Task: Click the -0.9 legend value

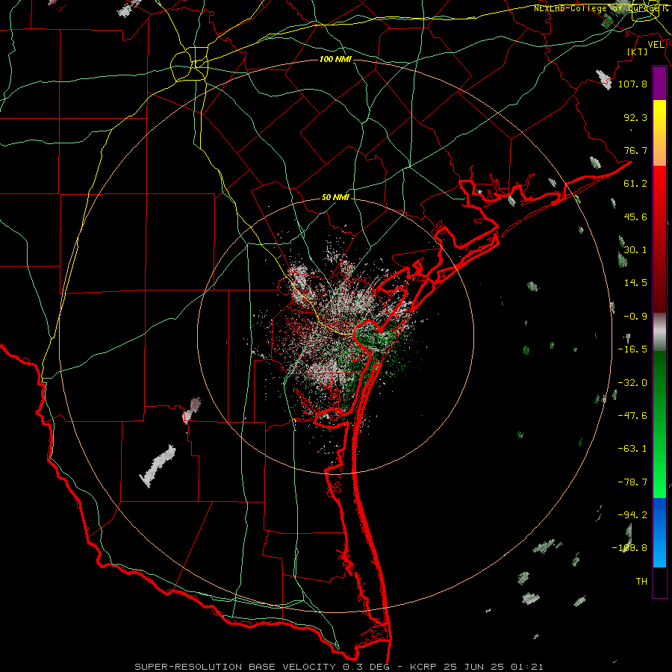Action: coord(635,317)
